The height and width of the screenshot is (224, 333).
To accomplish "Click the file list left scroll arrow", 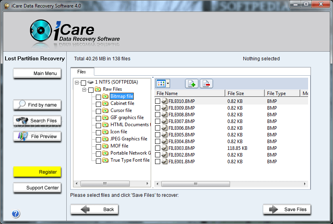I will coord(157,184).
